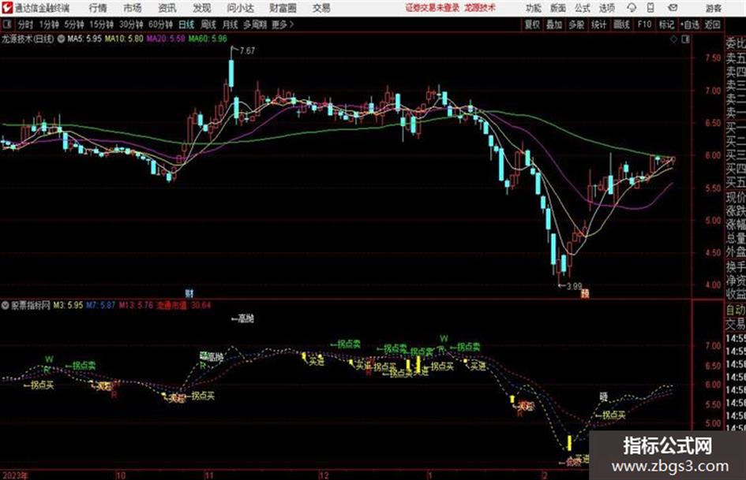This screenshot has height=480, width=746.
Task: Open the 功能 menu
Action: point(534,8)
